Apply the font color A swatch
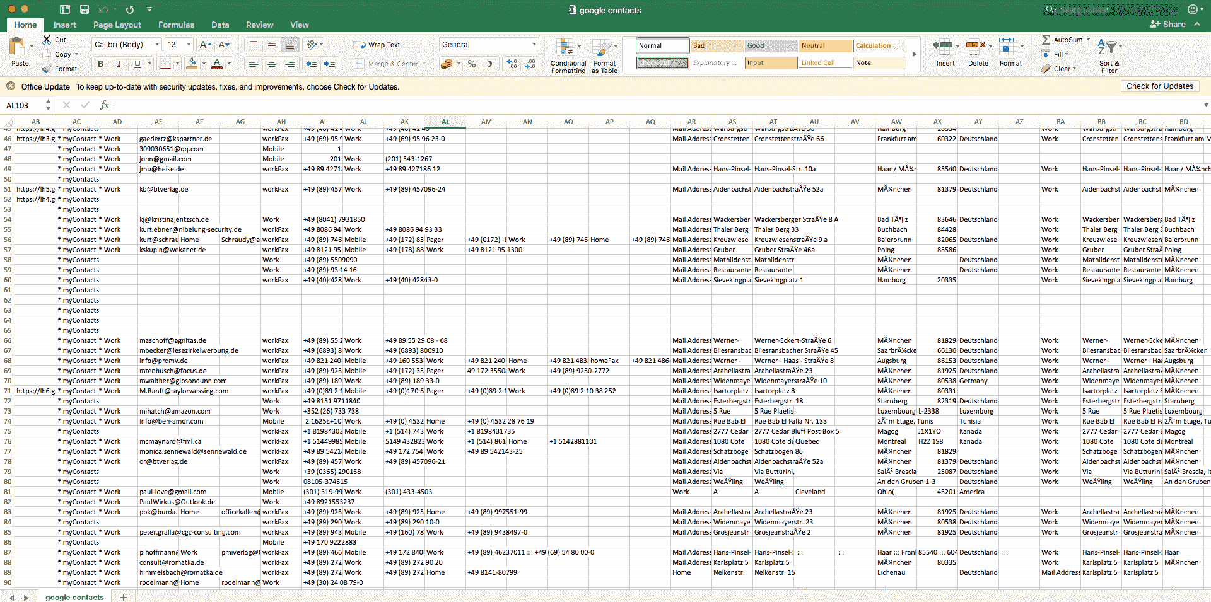This screenshot has width=1211, height=602. pos(217,64)
